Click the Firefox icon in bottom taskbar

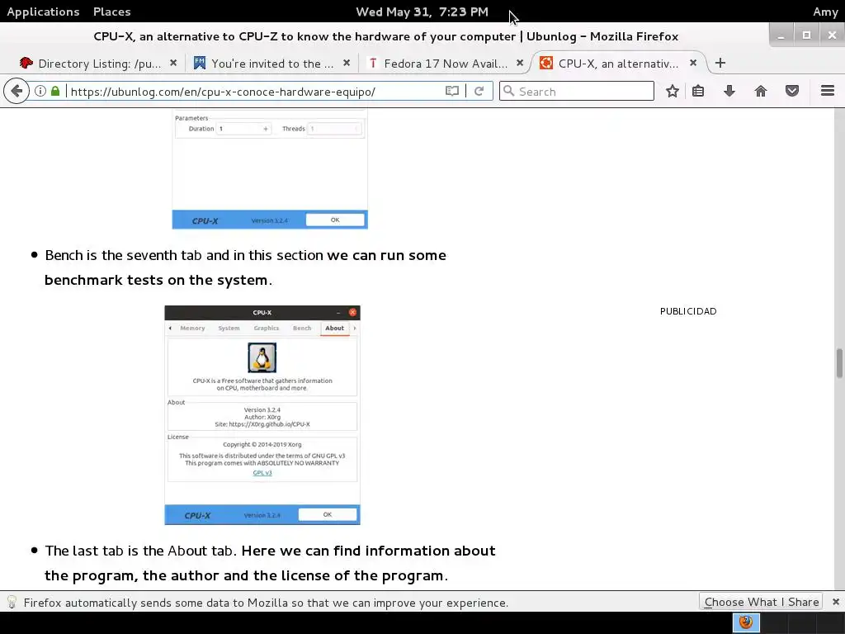click(x=746, y=622)
